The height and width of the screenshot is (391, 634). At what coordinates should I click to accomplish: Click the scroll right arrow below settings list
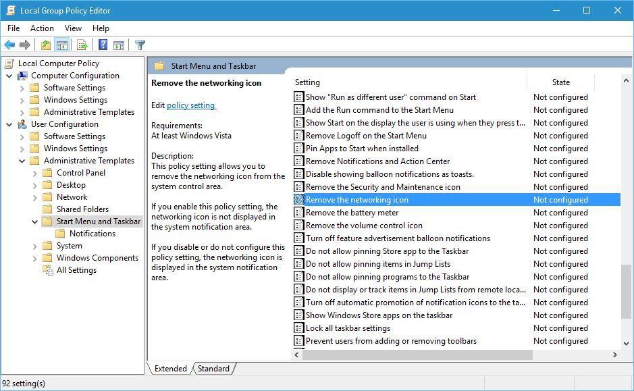[x=615, y=355]
